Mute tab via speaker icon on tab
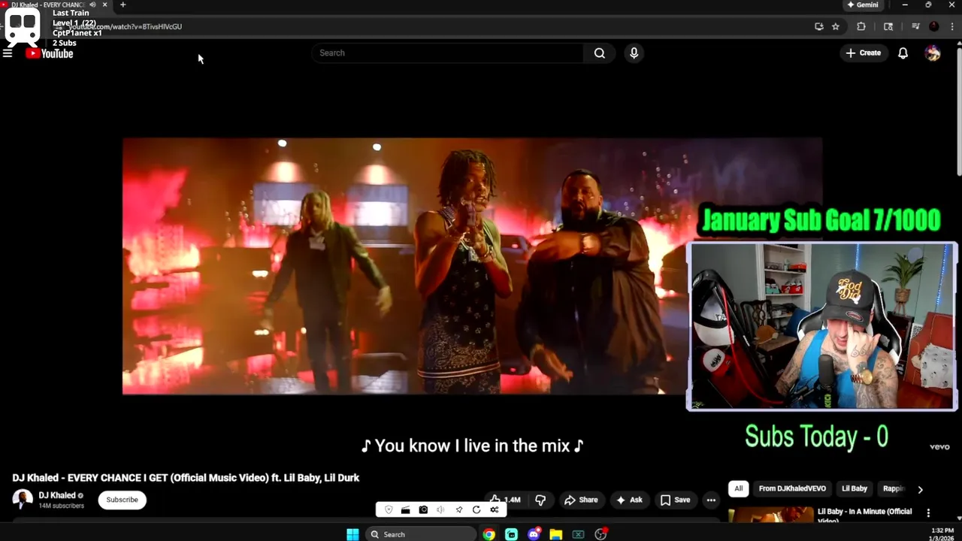The height and width of the screenshot is (541, 962). click(92, 5)
